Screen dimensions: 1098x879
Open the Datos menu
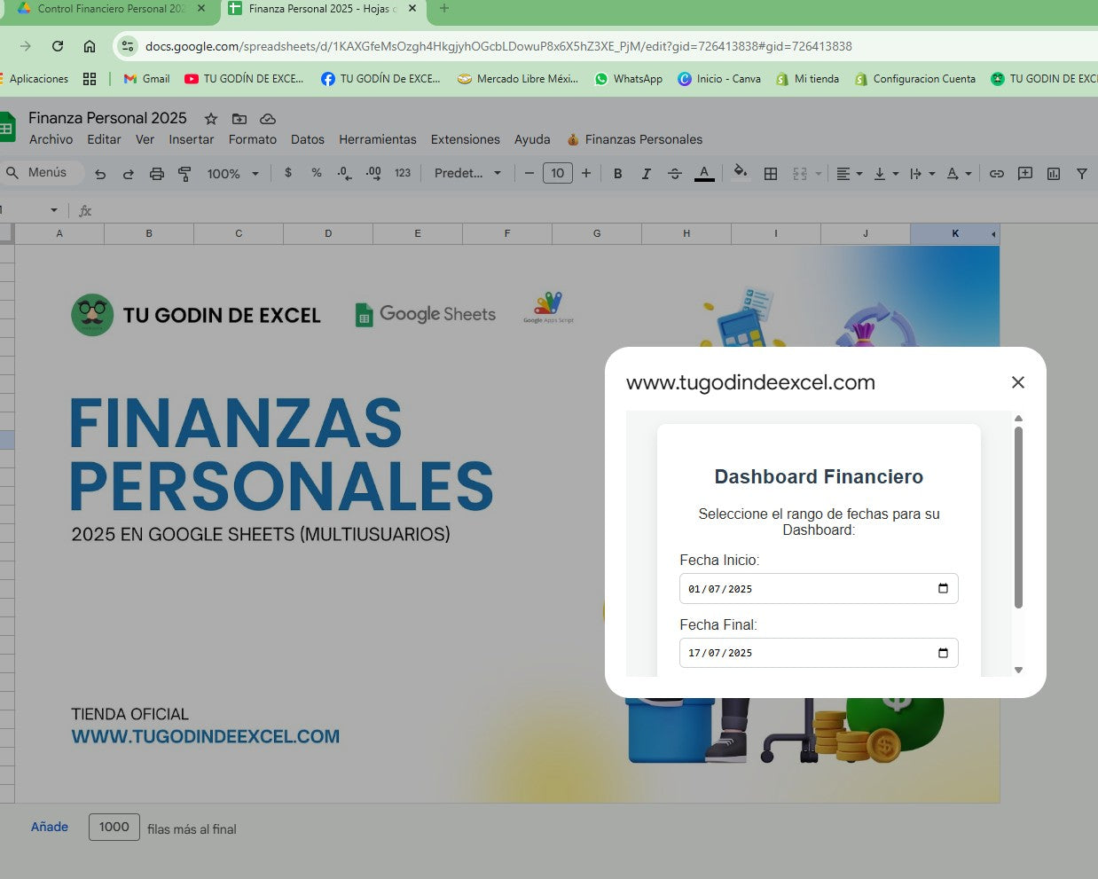coord(307,140)
